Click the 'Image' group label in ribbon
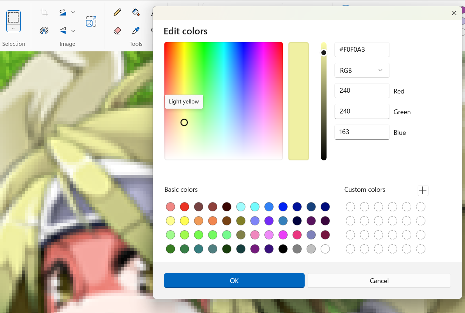The image size is (465, 313). pyautogui.click(x=67, y=44)
